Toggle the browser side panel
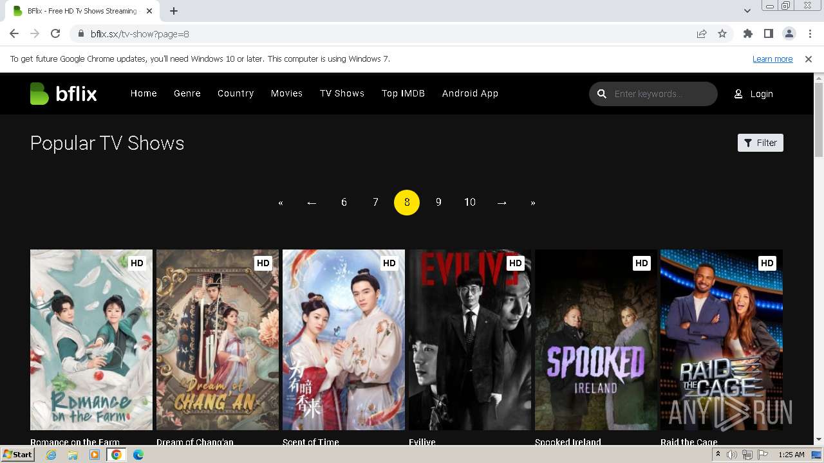 point(768,33)
